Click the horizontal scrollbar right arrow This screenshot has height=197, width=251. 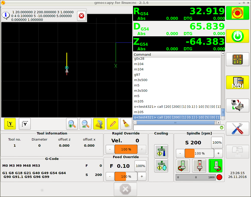point(218,123)
